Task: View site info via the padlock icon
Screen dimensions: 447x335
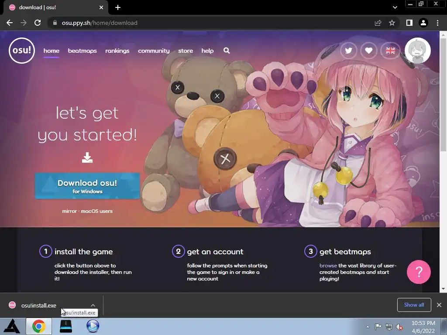Action: [55, 23]
